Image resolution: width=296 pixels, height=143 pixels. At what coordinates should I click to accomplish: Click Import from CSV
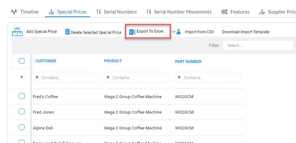point(199,32)
